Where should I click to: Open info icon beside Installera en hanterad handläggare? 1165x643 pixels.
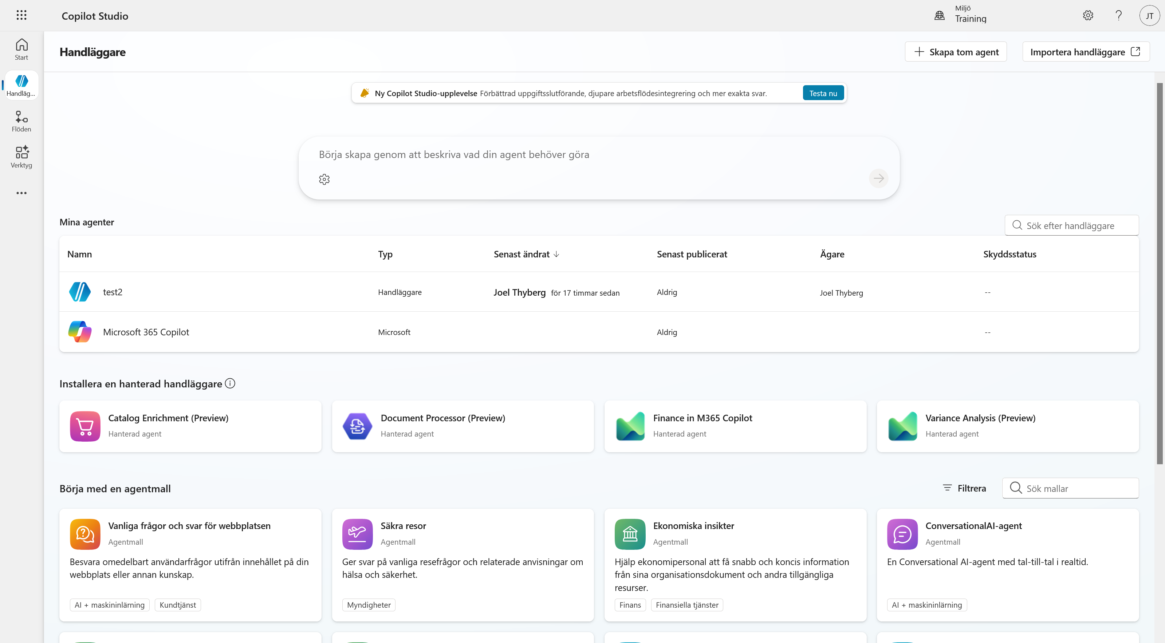(x=230, y=383)
